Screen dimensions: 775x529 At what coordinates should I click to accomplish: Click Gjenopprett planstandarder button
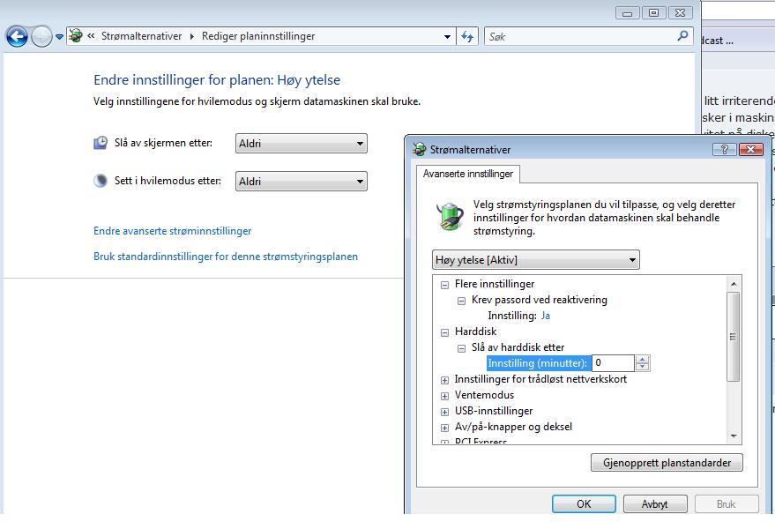[667, 463]
